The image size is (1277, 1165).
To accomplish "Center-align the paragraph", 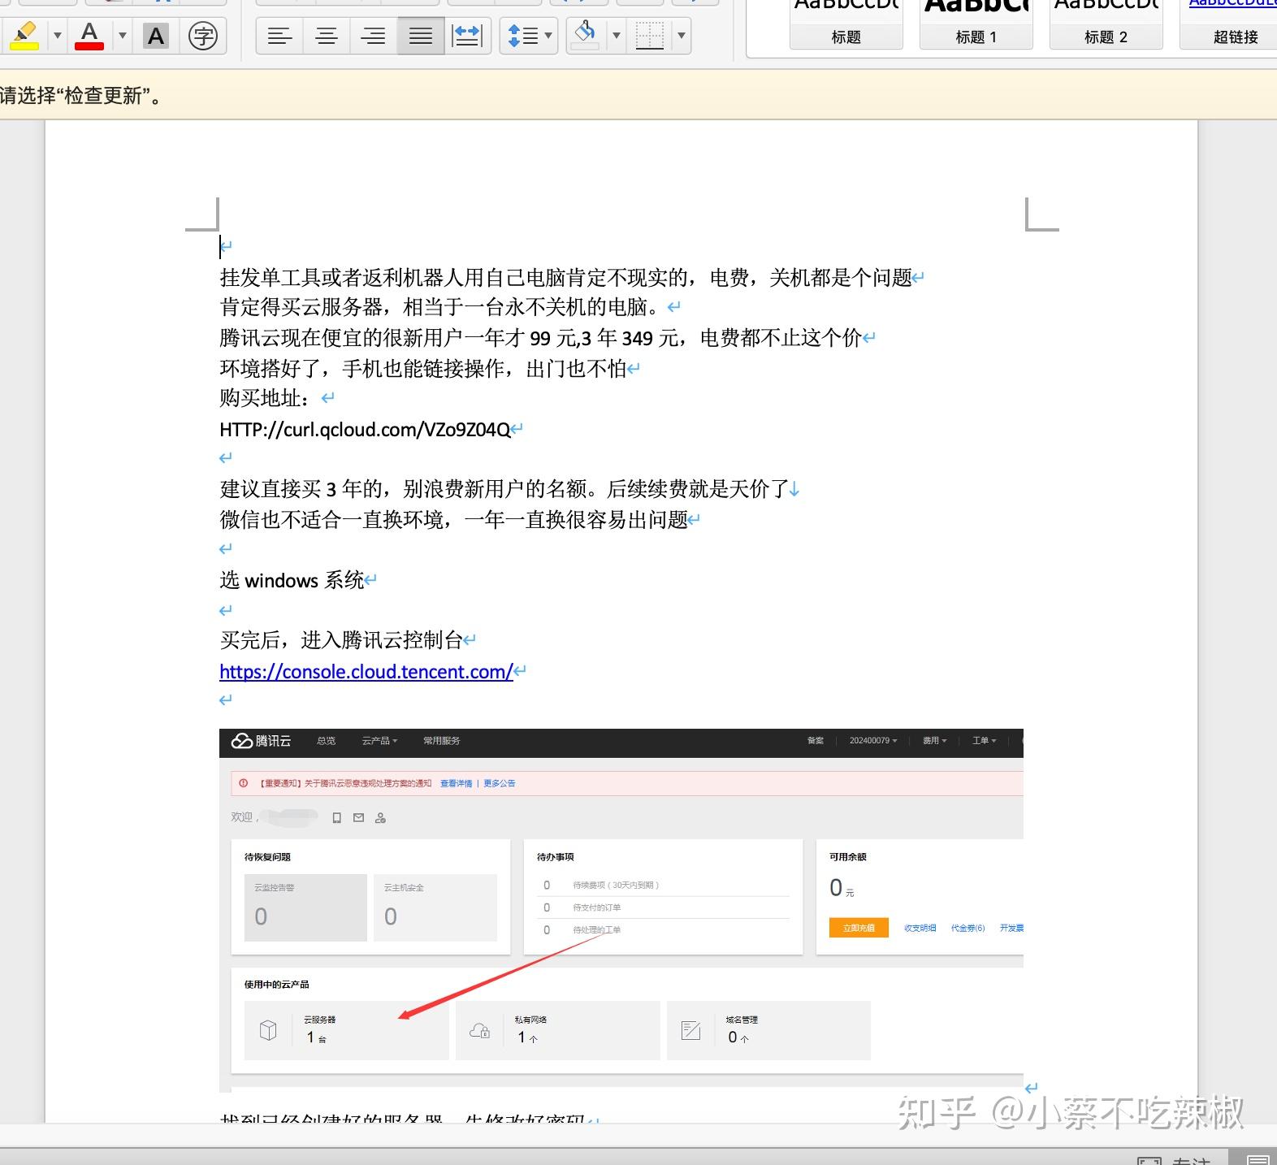I will tap(327, 36).
